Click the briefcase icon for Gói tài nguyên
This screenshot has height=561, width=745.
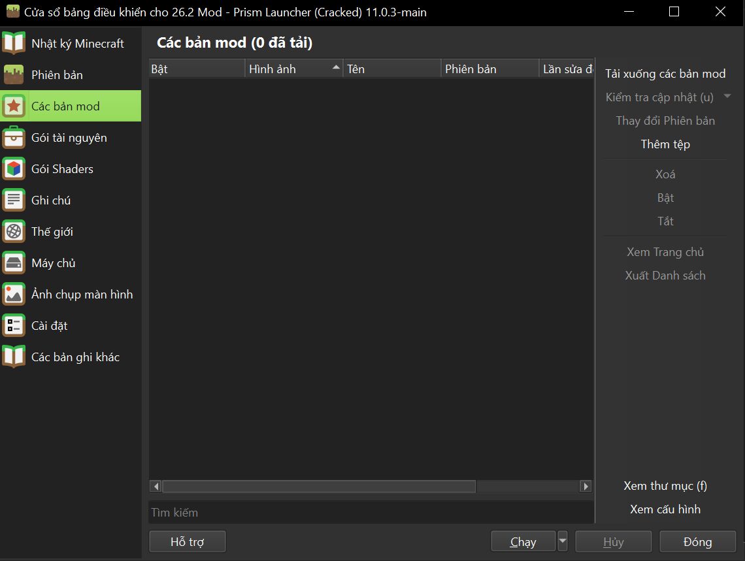click(x=14, y=137)
